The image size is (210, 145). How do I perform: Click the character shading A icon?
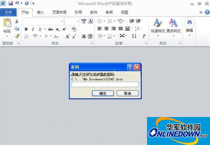click(84, 36)
